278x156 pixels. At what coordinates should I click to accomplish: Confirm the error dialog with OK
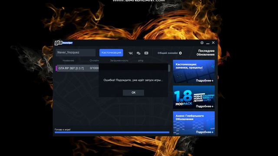pyautogui.click(x=133, y=92)
